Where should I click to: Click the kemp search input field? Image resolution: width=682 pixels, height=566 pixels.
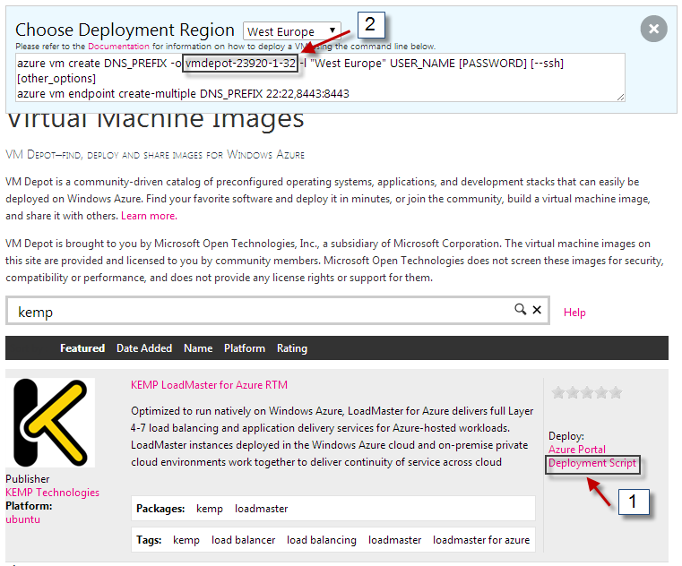tap(260, 312)
